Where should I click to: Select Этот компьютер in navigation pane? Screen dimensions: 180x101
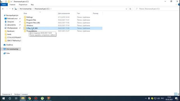pyautogui.click(x=12, y=49)
